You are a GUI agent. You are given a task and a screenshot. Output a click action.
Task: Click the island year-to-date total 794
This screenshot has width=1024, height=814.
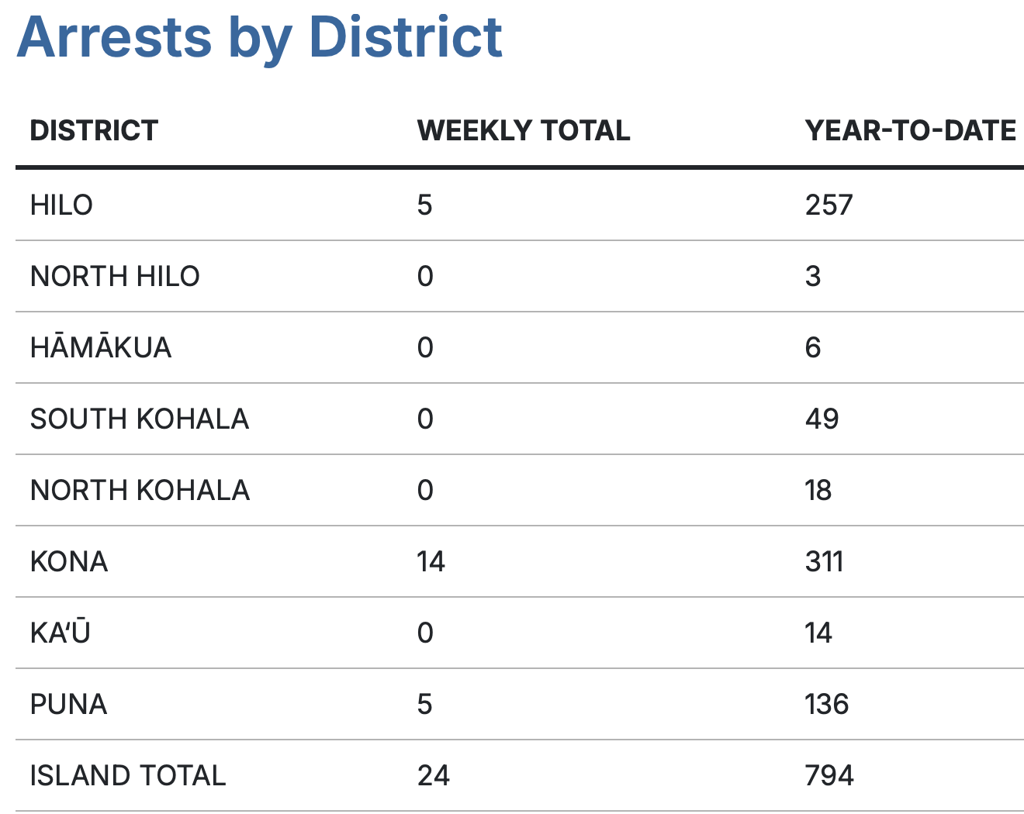pyautogui.click(x=829, y=776)
